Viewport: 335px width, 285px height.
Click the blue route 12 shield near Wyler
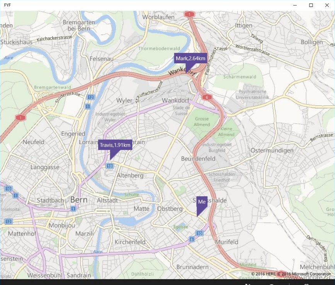coord(90,97)
